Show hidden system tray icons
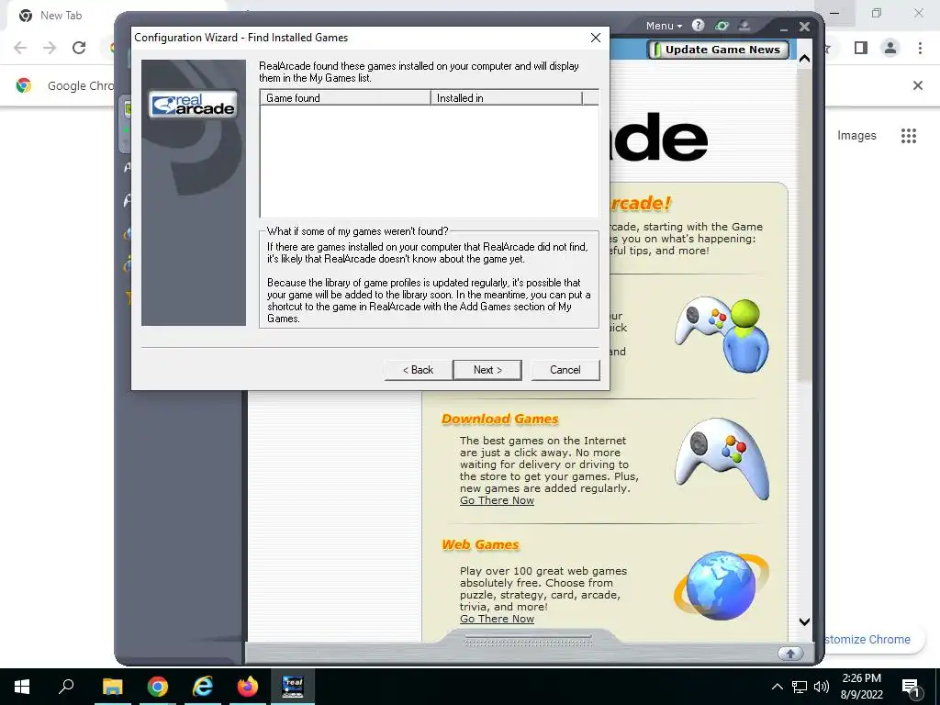 pyautogui.click(x=777, y=687)
